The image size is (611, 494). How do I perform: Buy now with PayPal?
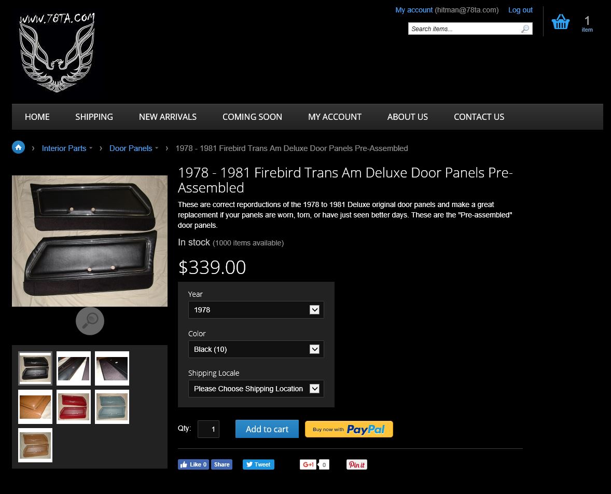[349, 429]
